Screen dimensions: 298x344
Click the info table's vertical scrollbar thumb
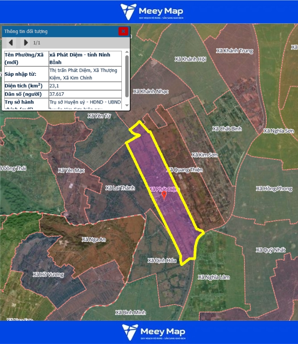coord(127,74)
